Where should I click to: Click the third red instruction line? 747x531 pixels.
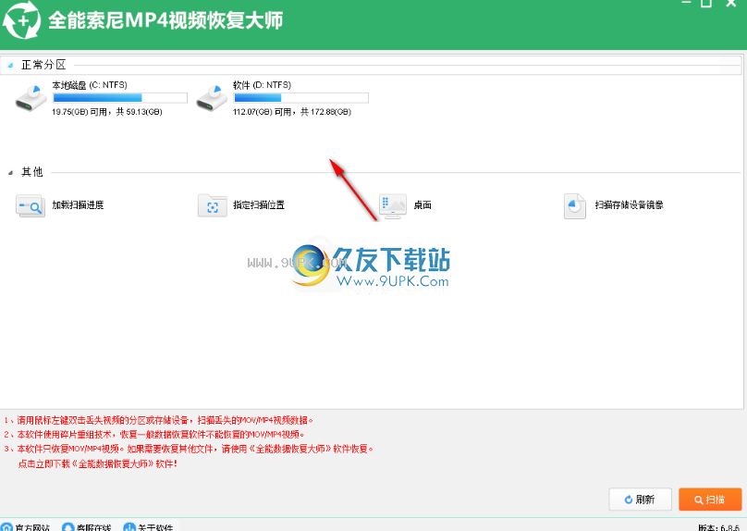pyautogui.click(x=189, y=449)
